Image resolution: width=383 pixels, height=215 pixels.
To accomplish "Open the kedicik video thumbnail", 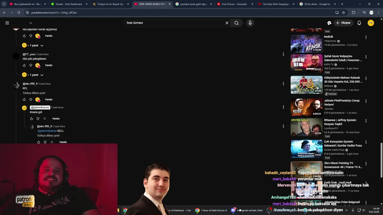I will pyautogui.click(x=306, y=44).
